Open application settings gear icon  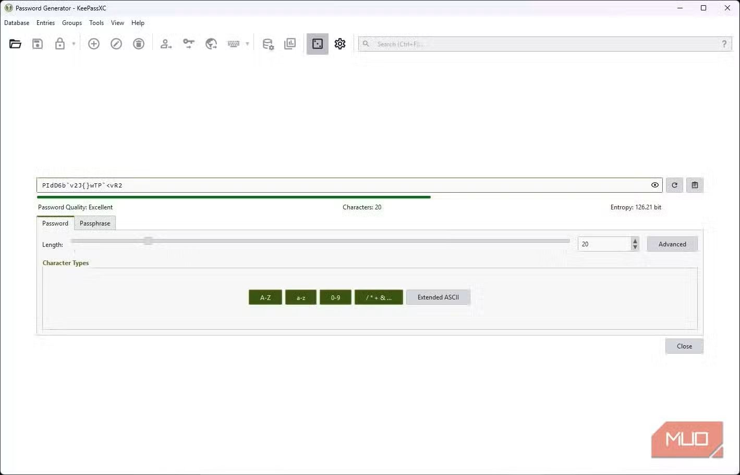coord(340,44)
